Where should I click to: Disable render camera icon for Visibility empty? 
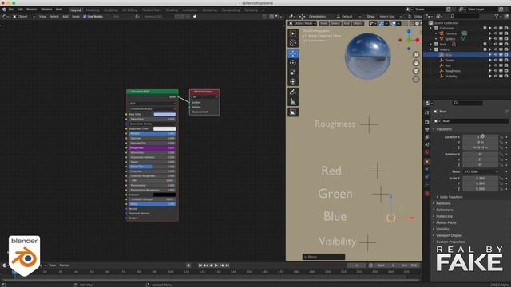point(506,77)
